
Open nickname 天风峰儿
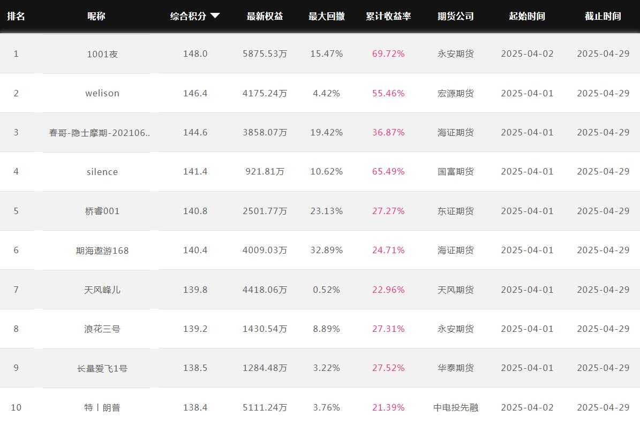click(102, 290)
